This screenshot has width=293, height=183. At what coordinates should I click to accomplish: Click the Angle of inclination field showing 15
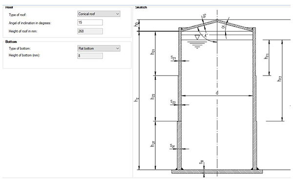(x=90, y=22)
